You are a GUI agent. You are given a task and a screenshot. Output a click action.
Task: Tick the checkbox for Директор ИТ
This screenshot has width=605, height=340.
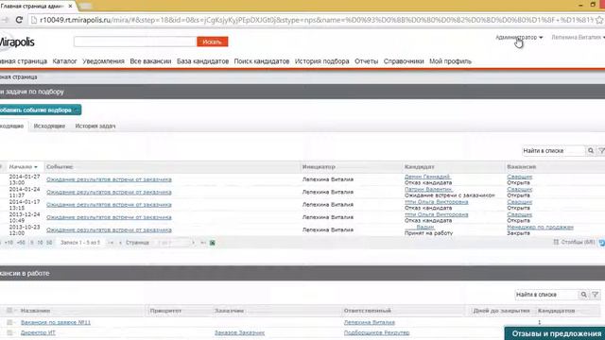pyautogui.click(x=9, y=332)
